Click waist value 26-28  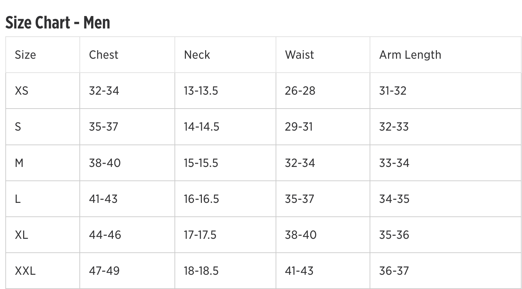pos(300,91)
